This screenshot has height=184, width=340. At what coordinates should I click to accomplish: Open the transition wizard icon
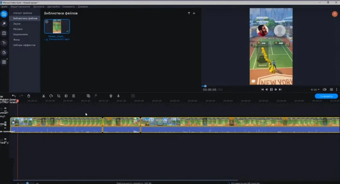click(x=88, y=96)
